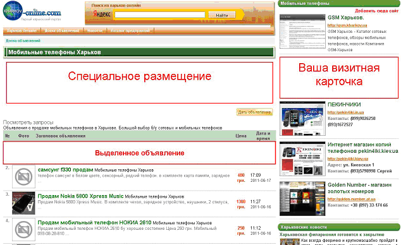Open the pekin4iki.kiev.ua shop preview thumbnail
Screen dimensions: 408x245
coord(302,158)
